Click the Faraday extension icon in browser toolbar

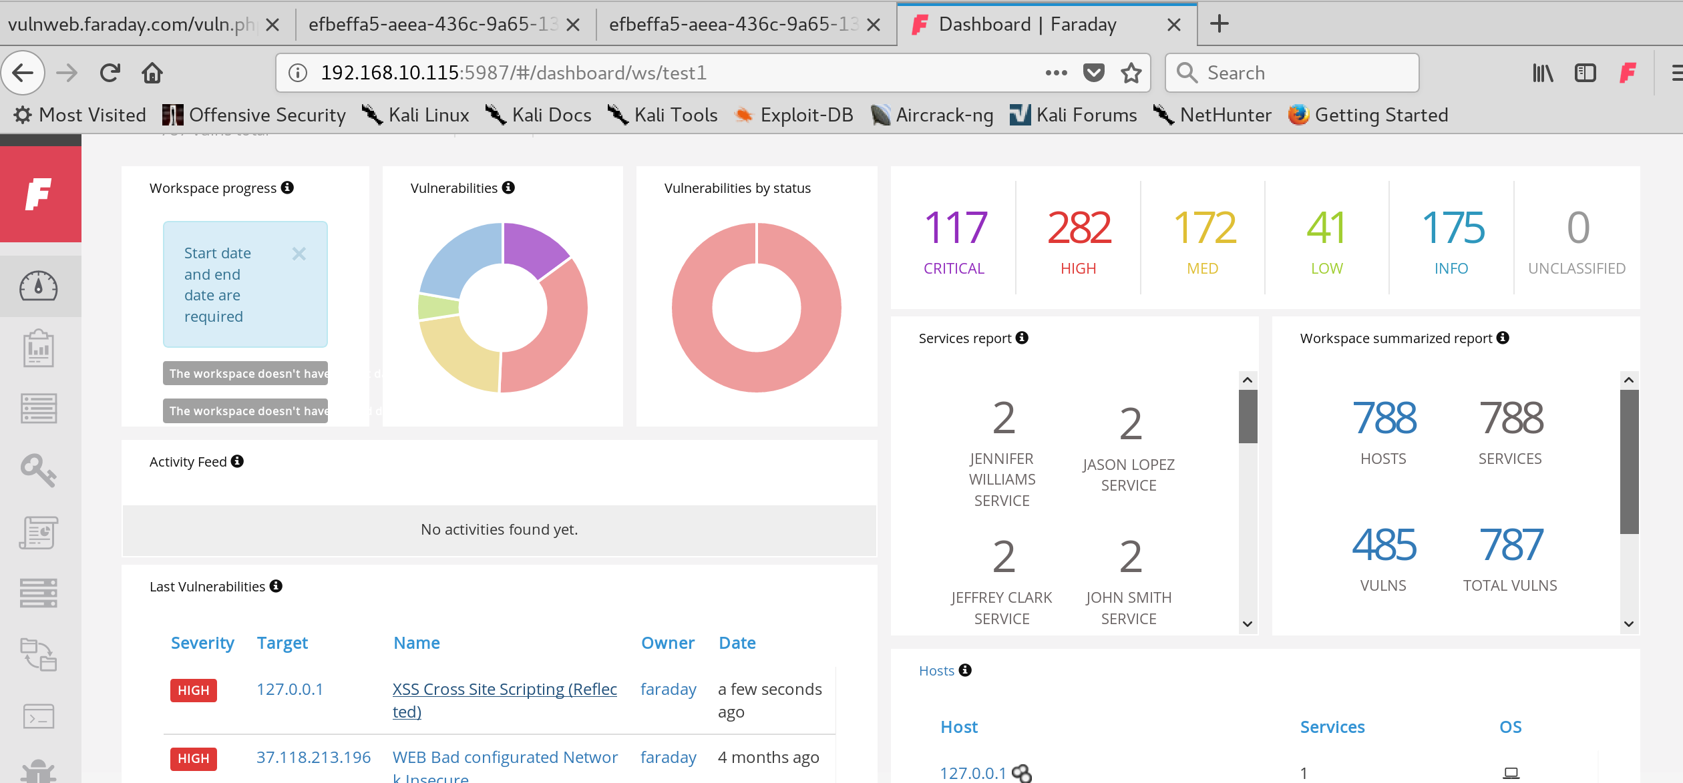point(1628,73)
